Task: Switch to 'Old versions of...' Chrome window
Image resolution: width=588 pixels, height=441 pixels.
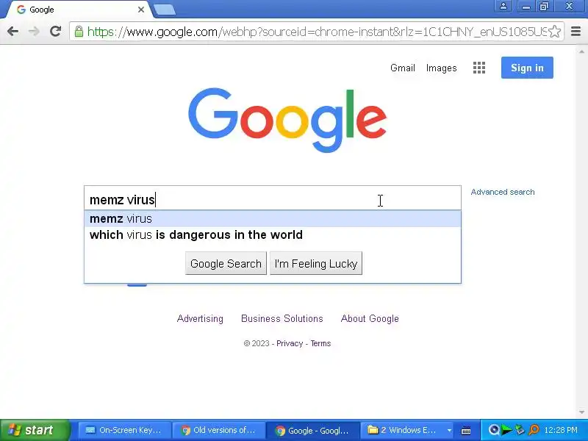Action: coord(218,430)
